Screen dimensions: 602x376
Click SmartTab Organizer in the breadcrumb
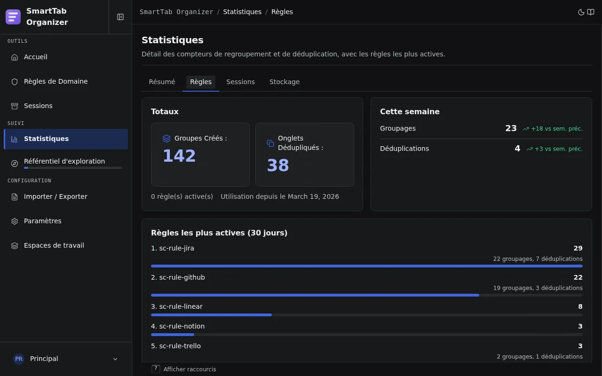point(176,12)
